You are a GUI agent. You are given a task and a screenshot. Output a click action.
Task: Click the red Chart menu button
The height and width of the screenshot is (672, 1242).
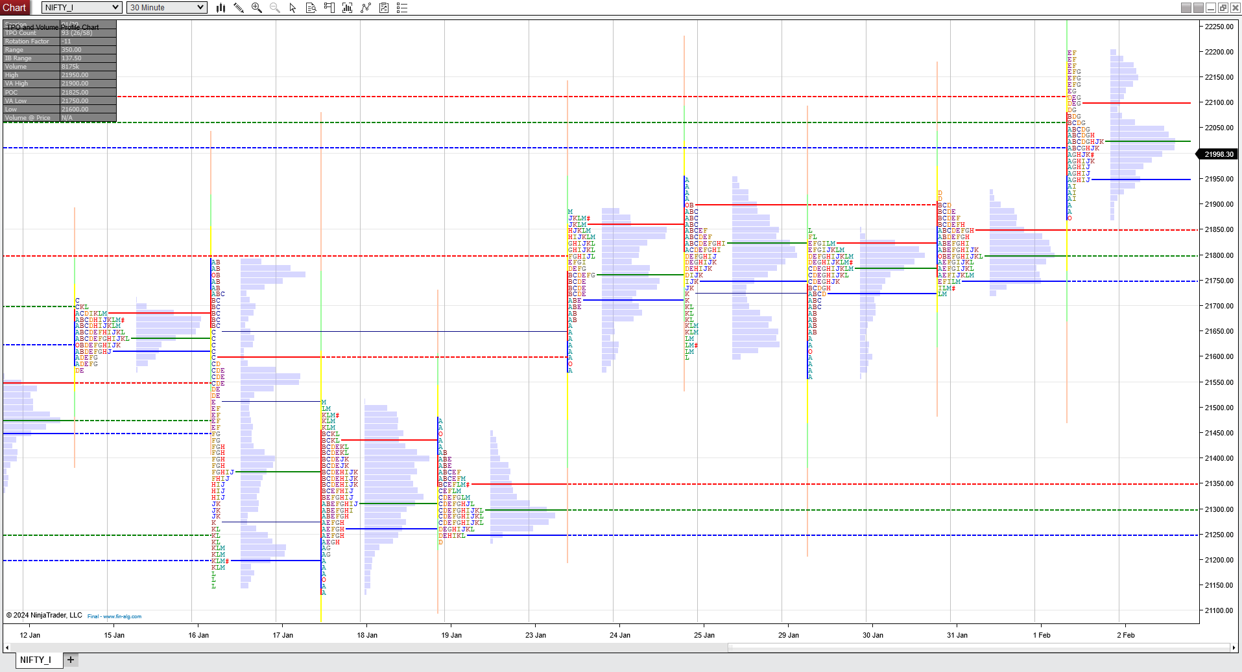point(14,7)
